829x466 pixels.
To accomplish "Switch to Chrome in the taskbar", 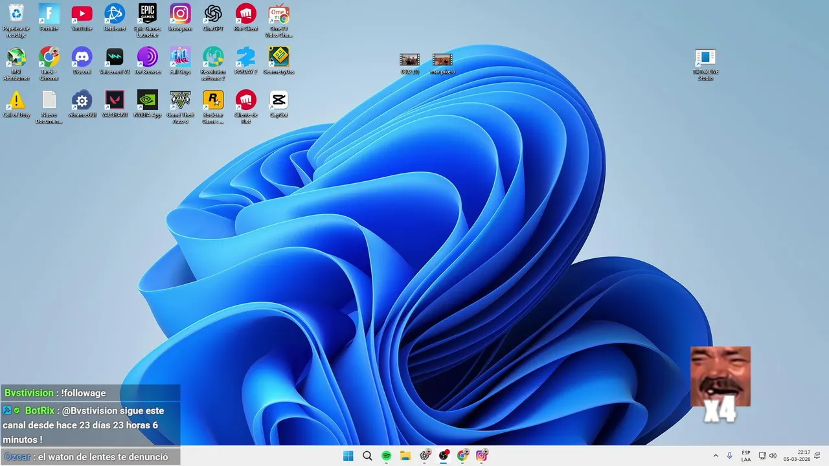I will click(462, 456).
